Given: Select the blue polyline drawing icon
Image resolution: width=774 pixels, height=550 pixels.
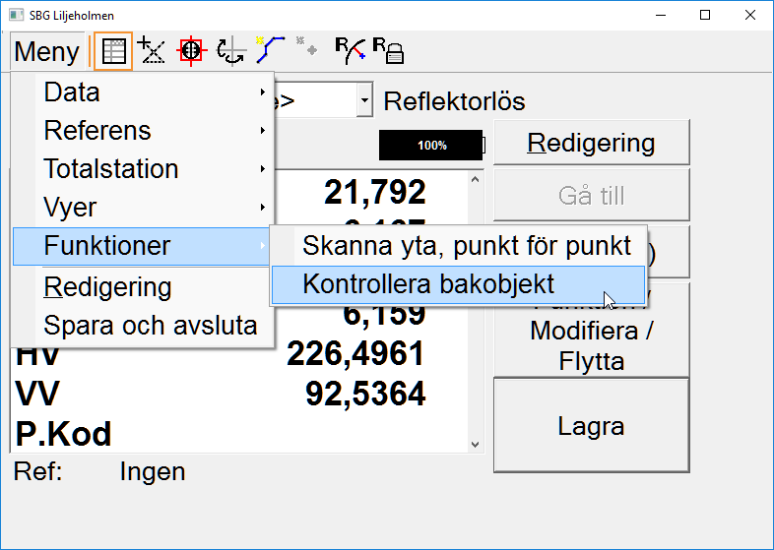Looking at the screenshot, I should 270,51.
